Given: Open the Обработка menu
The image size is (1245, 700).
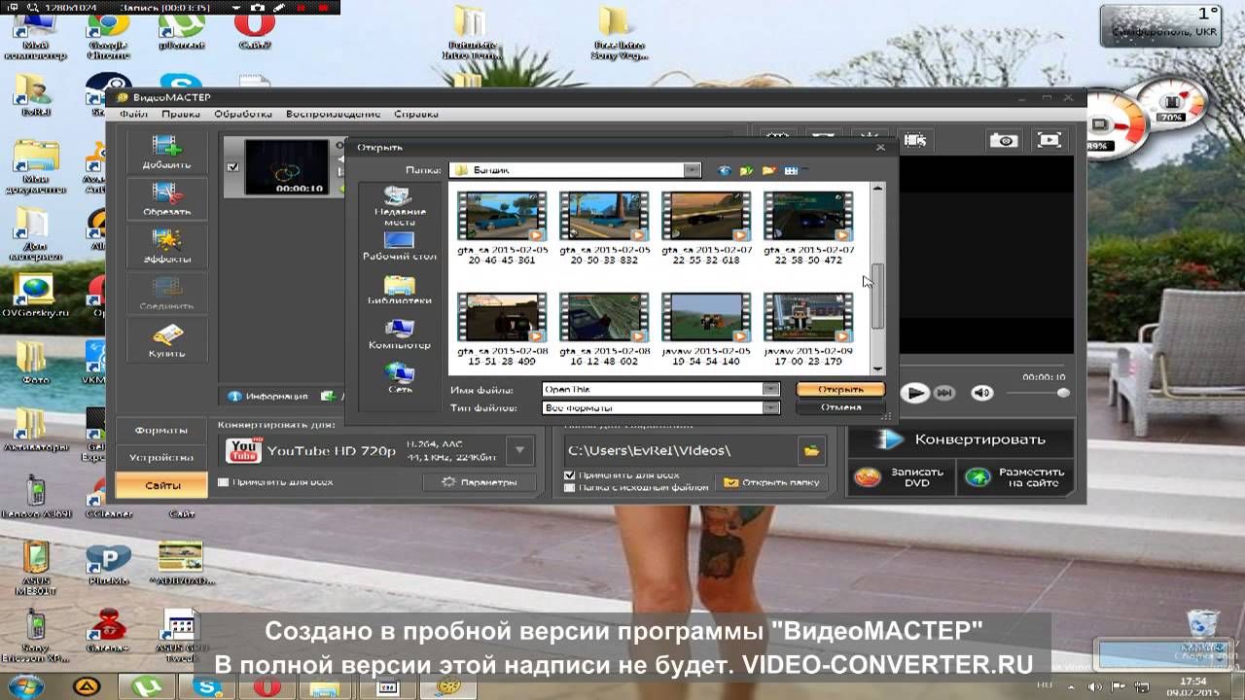Looking at the screenshot, I should [243, 114].
